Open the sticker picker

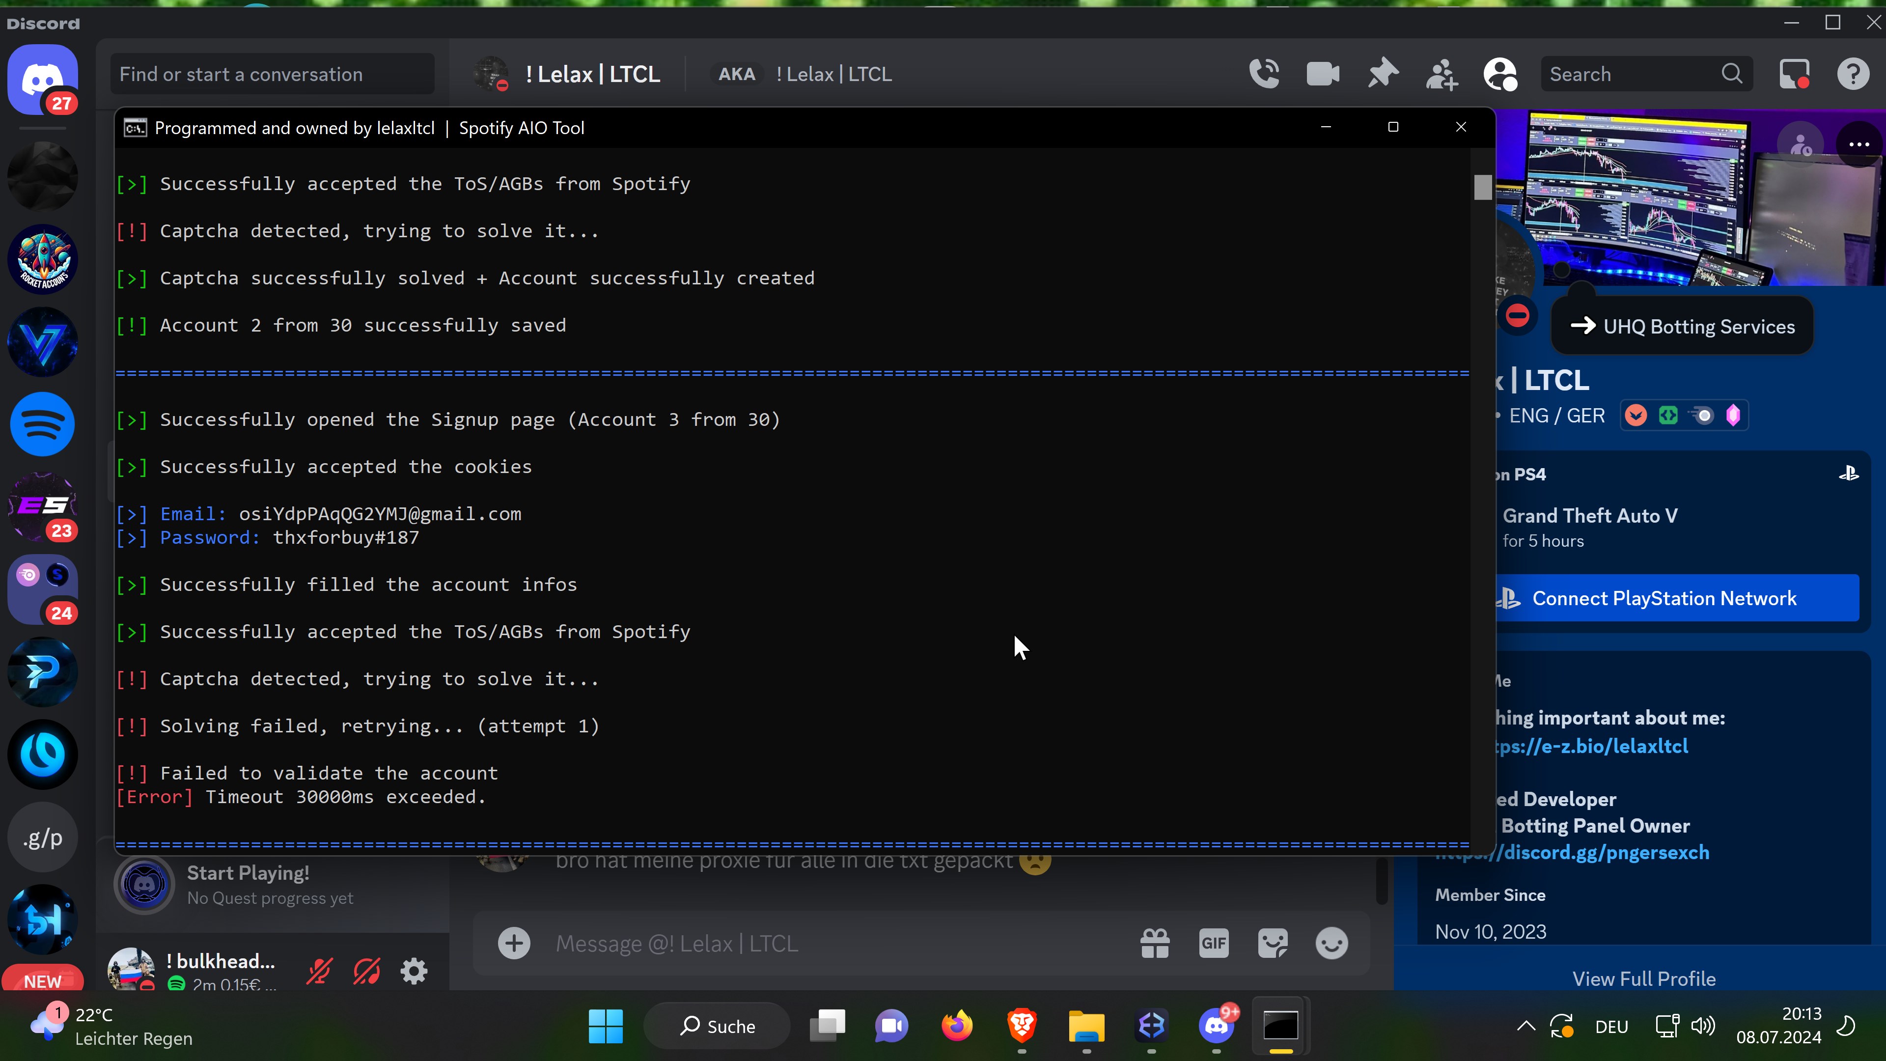click(1273, 943)
